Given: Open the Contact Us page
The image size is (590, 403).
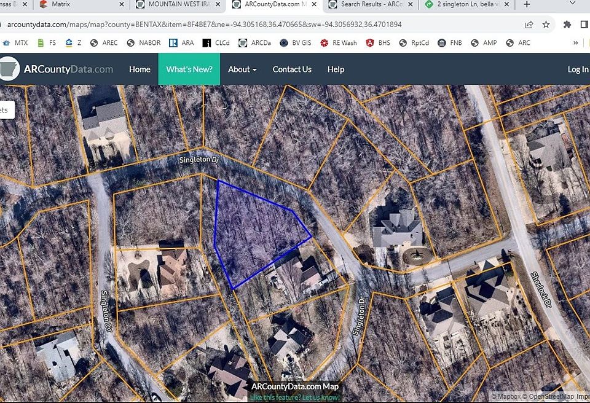Looking at the screenshot, I should pos(292,69).
